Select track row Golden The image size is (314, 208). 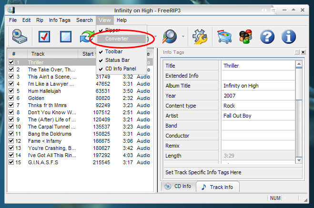pos(81,98)
